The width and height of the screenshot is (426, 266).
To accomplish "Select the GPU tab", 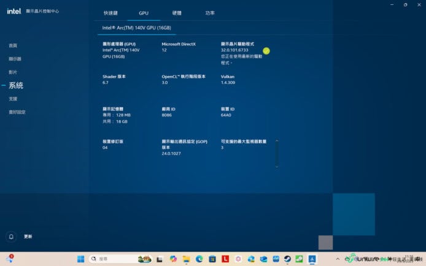I will point(144,13).
